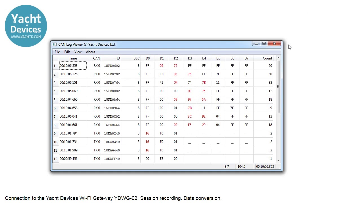Select row number 3 header
The width and height of the screenshot is (361, 203).
point(56,83)
